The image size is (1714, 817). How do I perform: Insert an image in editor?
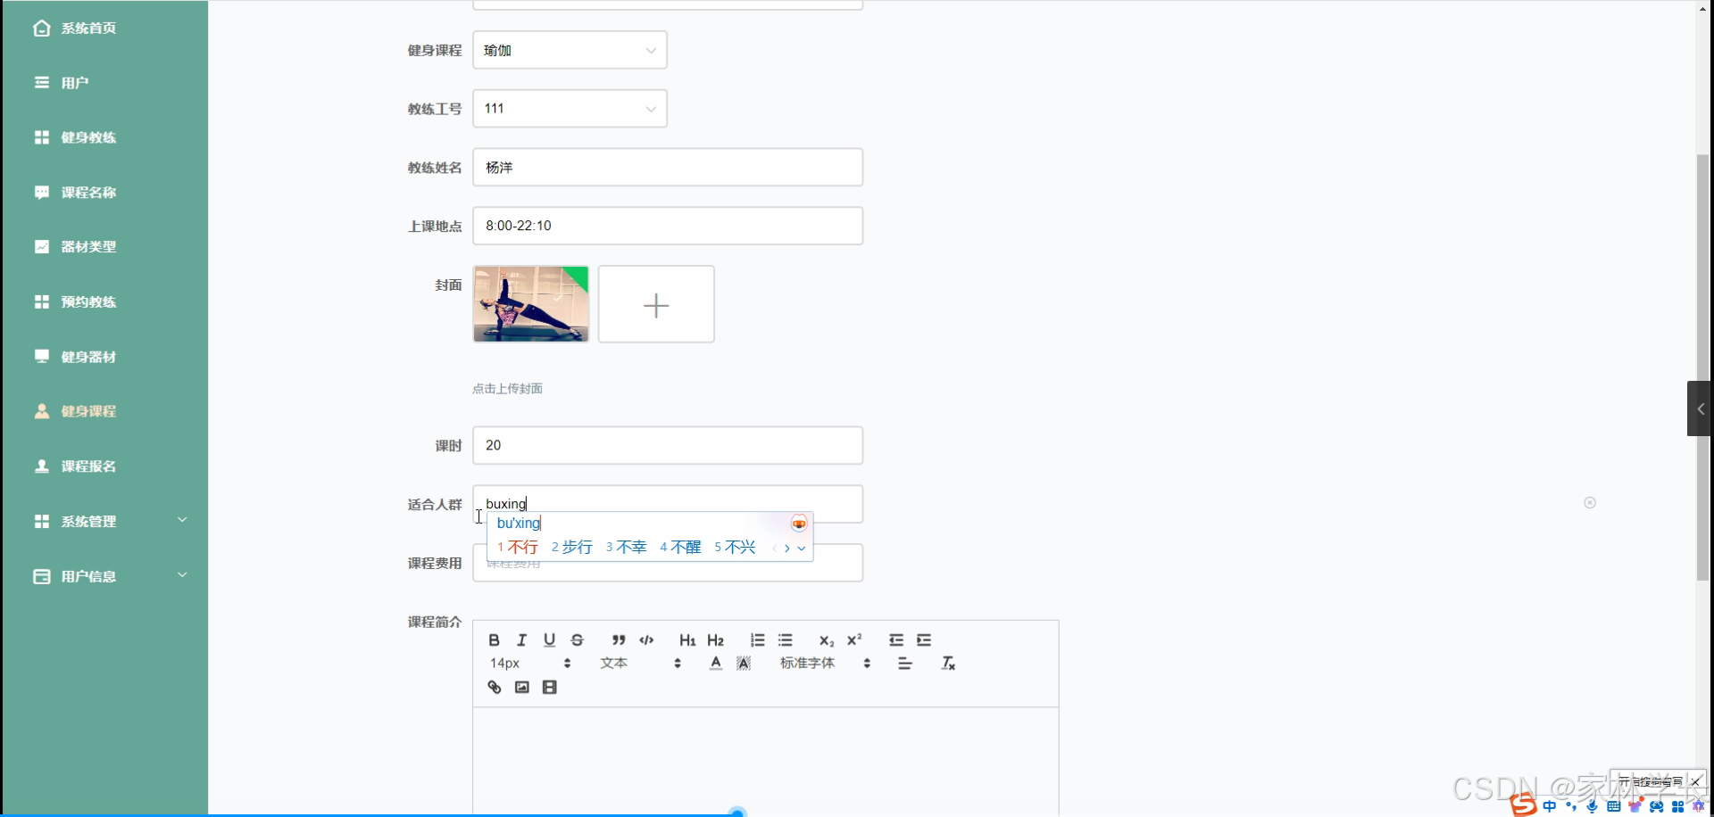coord(522,688)
